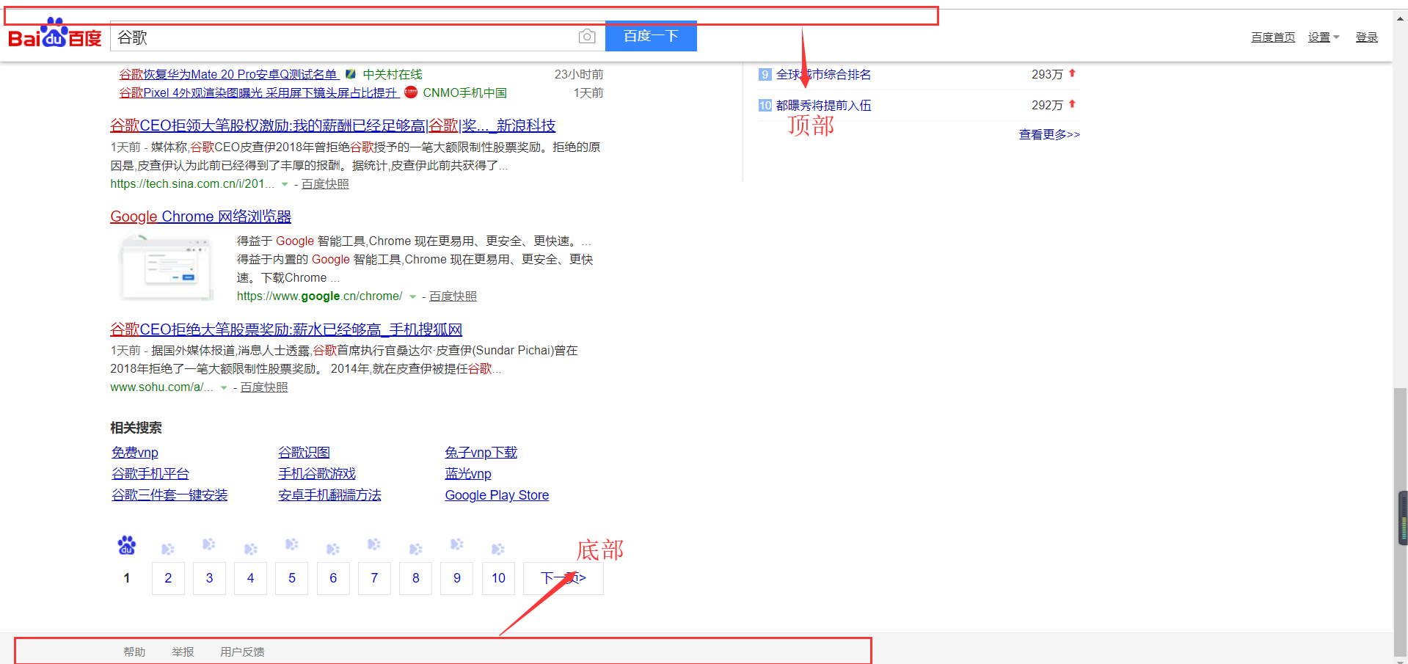The width and height of the screenshot is (1408, 664).
Task: Click the vertical scrollbar thumb
Action: [x=1401, y=523]
